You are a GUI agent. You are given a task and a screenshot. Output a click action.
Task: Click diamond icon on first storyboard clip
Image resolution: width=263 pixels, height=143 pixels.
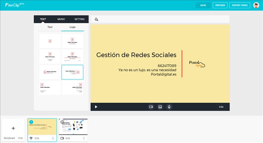tap(31, 138)
